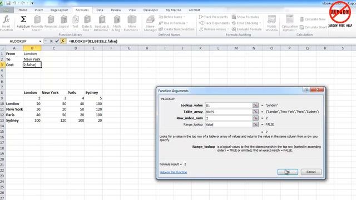Click Calculate Sheet
Viewport: 356px width, 200px height.
pyautogui.click(x=313, y=27)
